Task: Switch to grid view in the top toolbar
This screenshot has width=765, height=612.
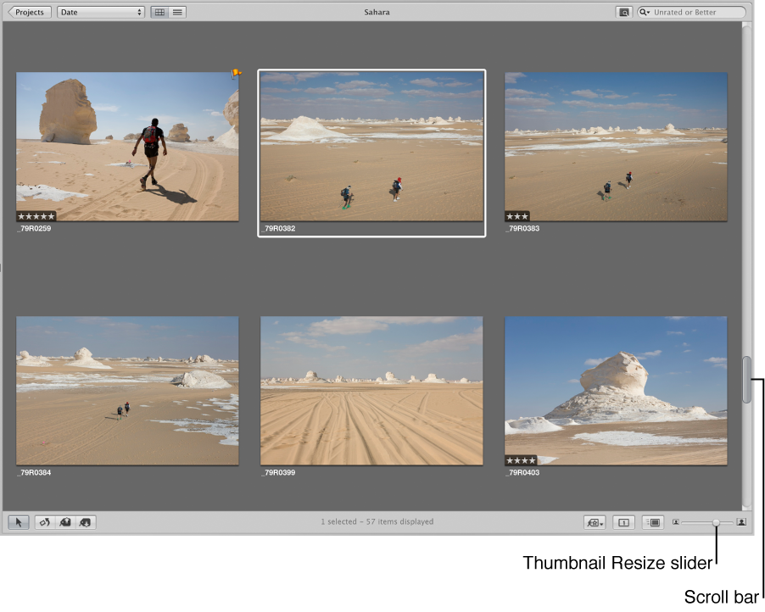Action: coord(159,12)
